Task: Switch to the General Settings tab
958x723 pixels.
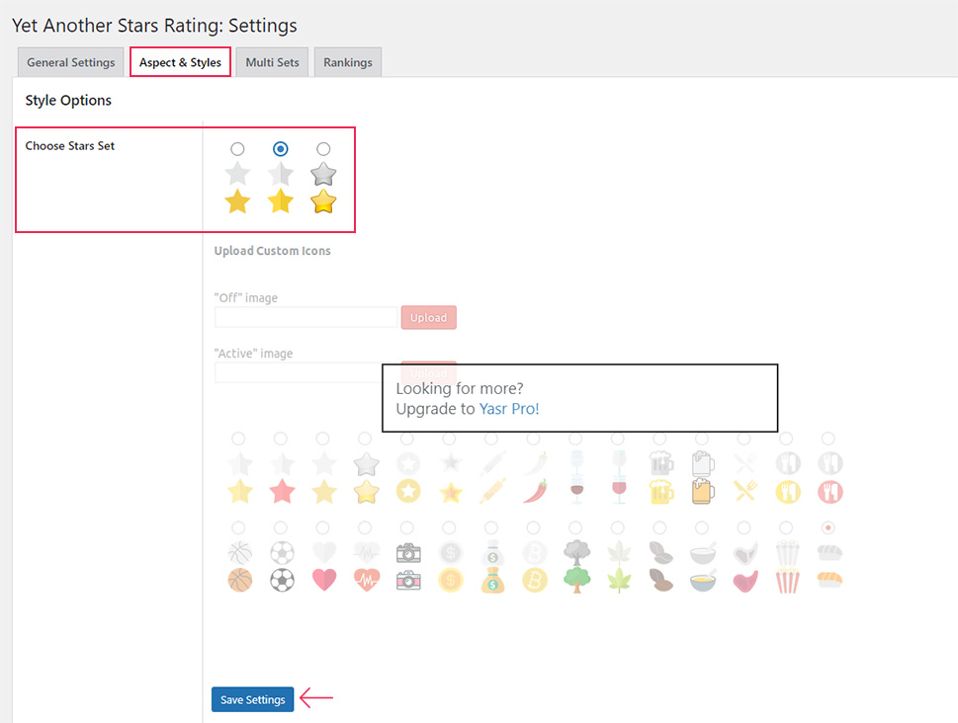Action: pyautogui.click(x=71, y=62)
